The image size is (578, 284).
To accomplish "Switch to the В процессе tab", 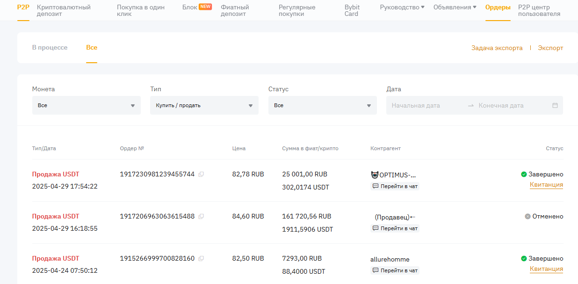I will click(50, 48).
